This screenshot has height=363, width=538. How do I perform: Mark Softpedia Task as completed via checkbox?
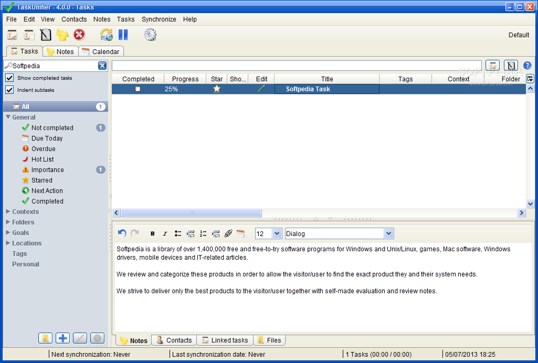pyautogui.click(x=138, y=89)
